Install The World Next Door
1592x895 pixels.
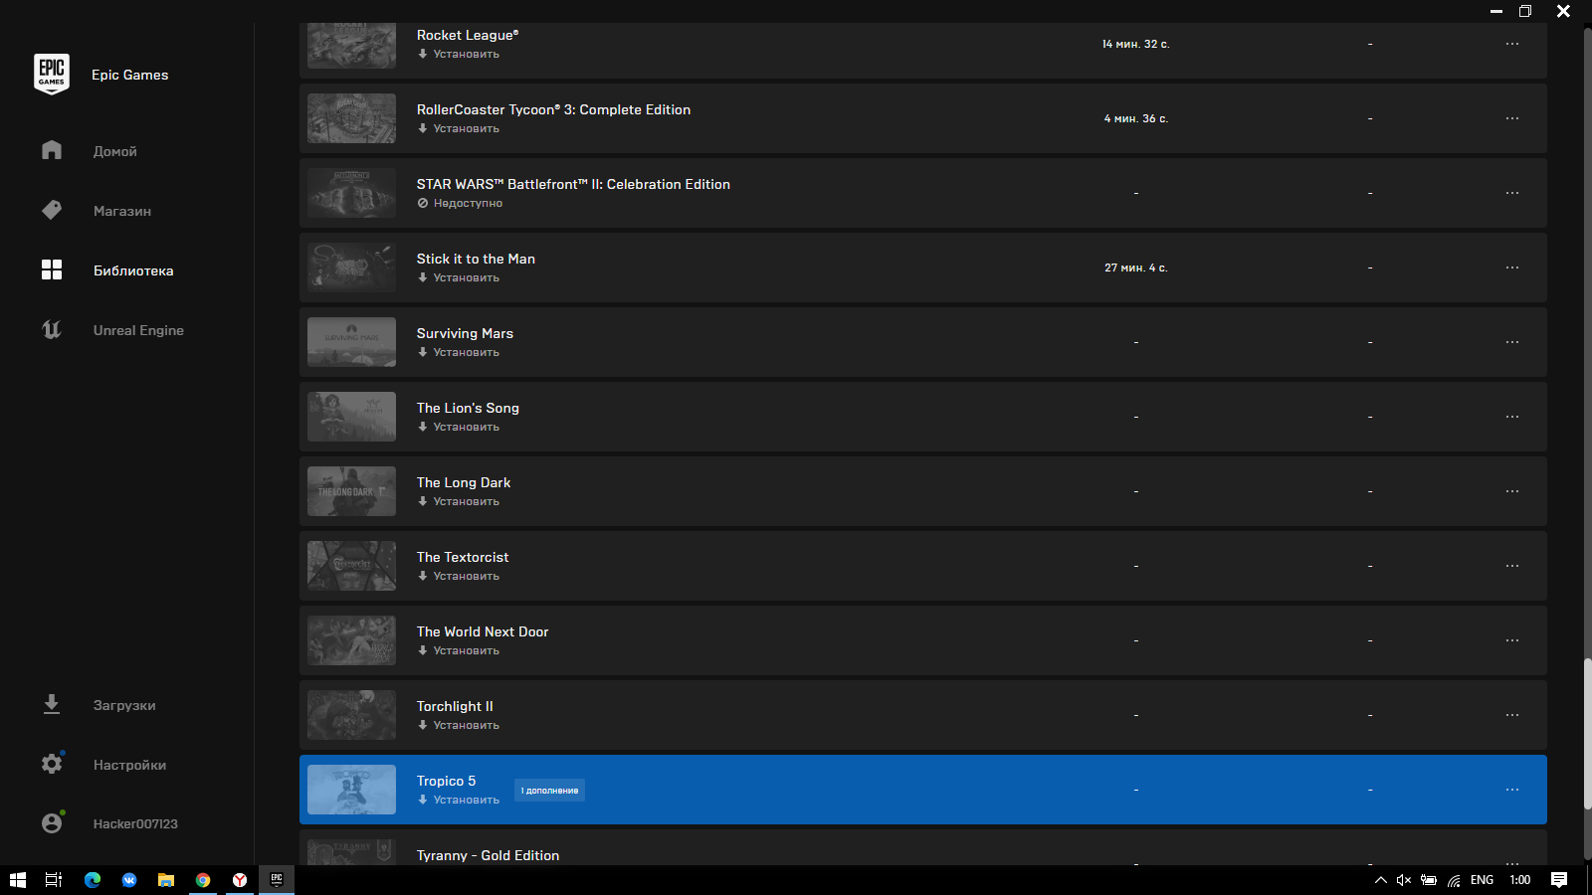click(x=459, y=650)
